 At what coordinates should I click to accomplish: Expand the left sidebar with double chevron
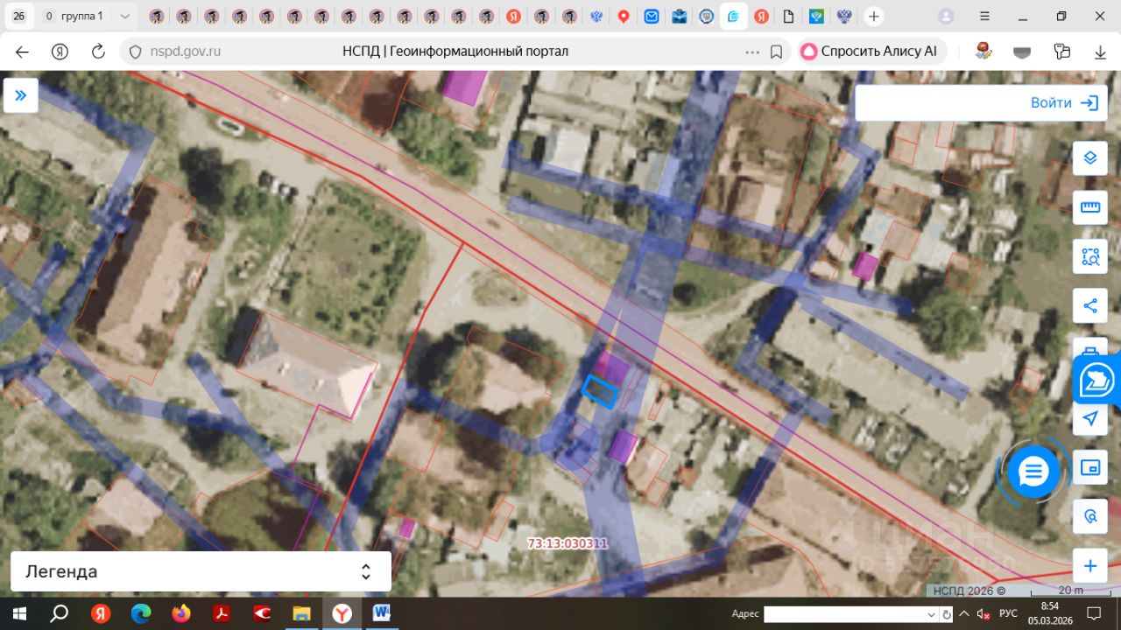click(x=21, y=95)
